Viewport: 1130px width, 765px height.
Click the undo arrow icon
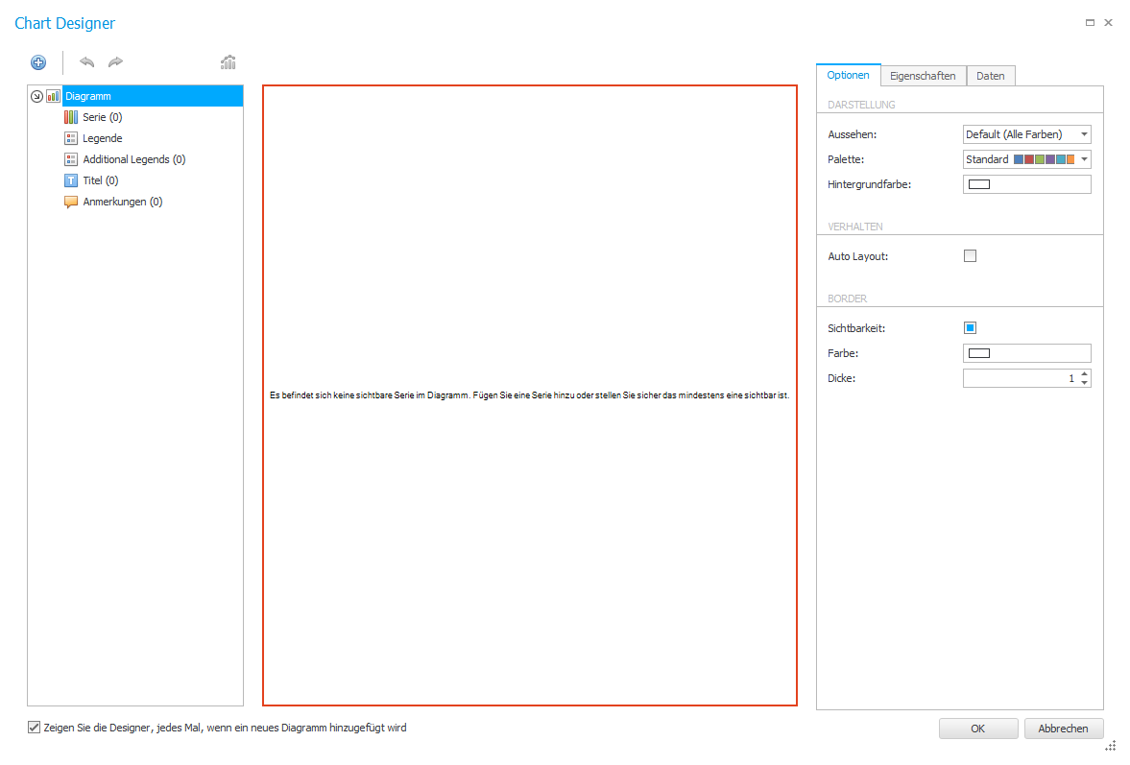coord(87,62)
